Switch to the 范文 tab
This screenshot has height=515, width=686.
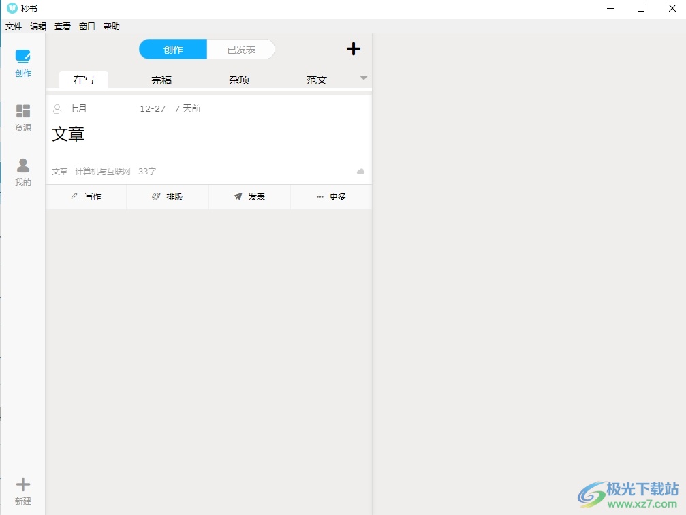pos(317,80)
